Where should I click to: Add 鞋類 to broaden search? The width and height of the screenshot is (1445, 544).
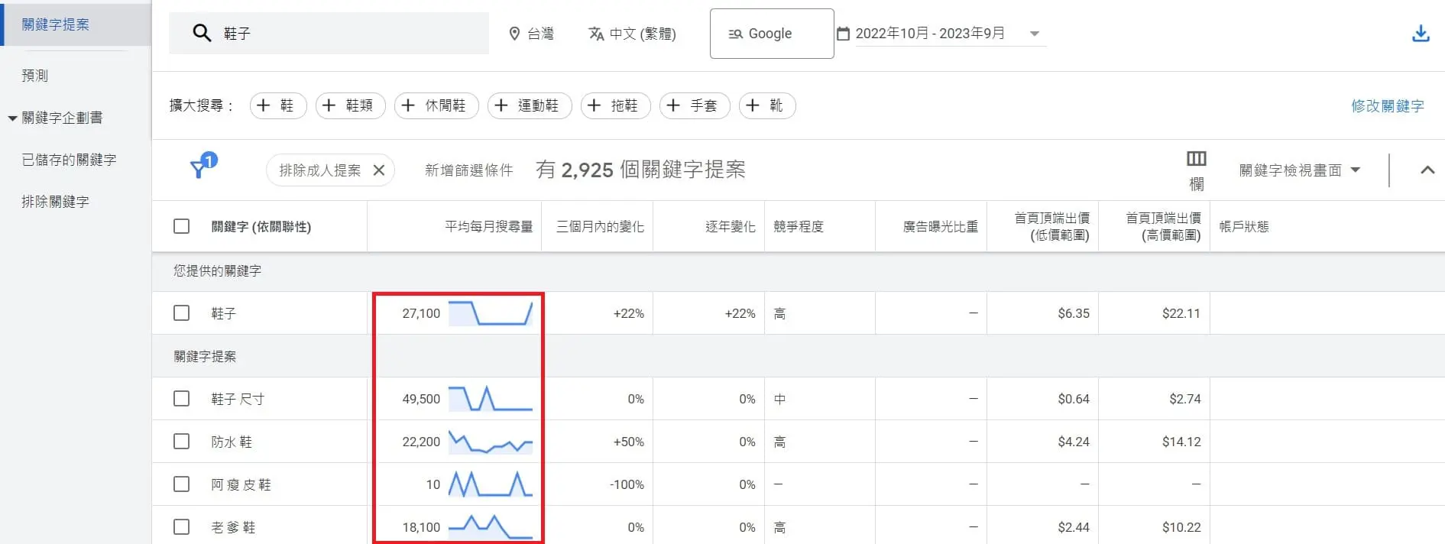(x=351, y=105)
